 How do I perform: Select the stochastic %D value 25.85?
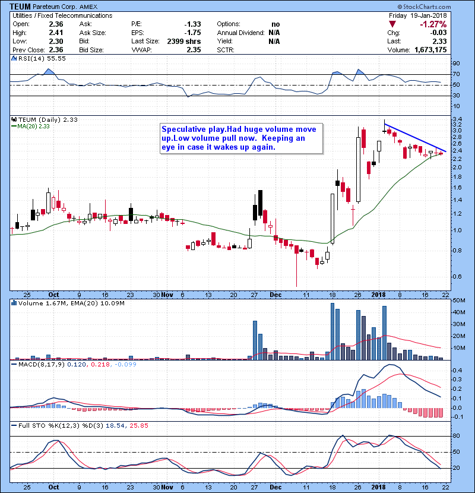tap(138, 426)
